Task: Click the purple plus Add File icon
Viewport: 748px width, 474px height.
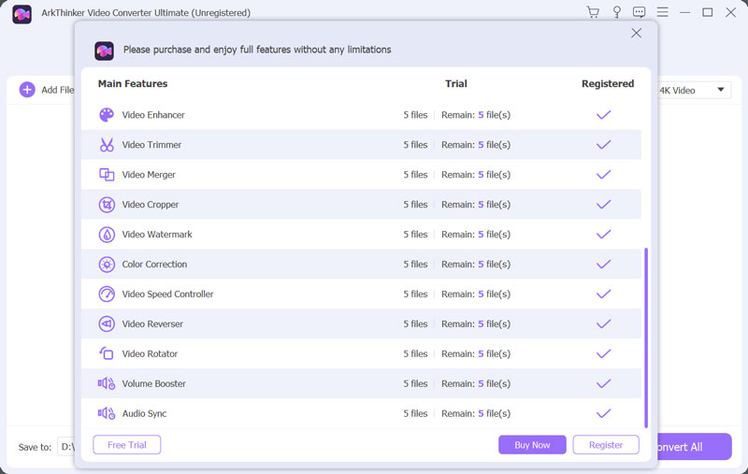Action: (27, 90)
